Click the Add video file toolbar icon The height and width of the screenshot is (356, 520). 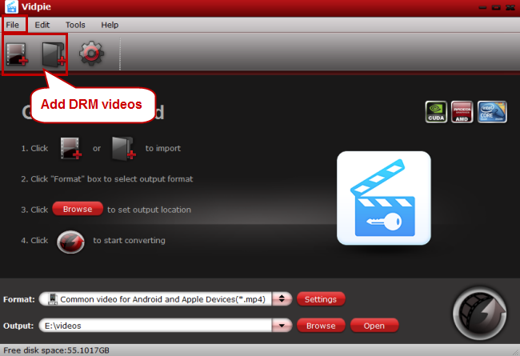(x=17, y=54)
